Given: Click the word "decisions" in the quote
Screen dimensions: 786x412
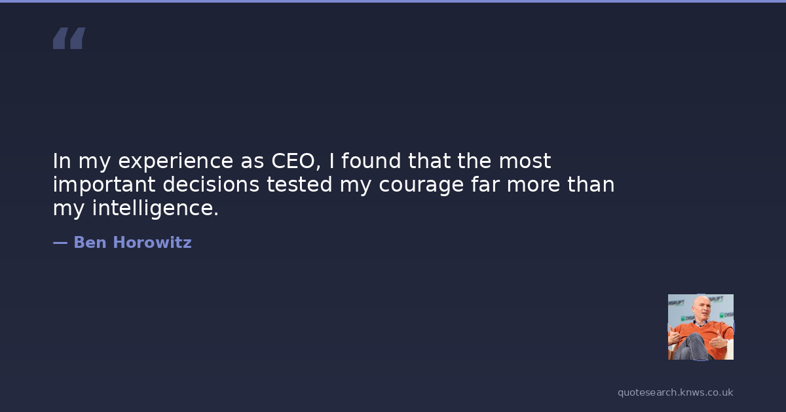Looking at the screenshot, I should (x=211, y=185).
